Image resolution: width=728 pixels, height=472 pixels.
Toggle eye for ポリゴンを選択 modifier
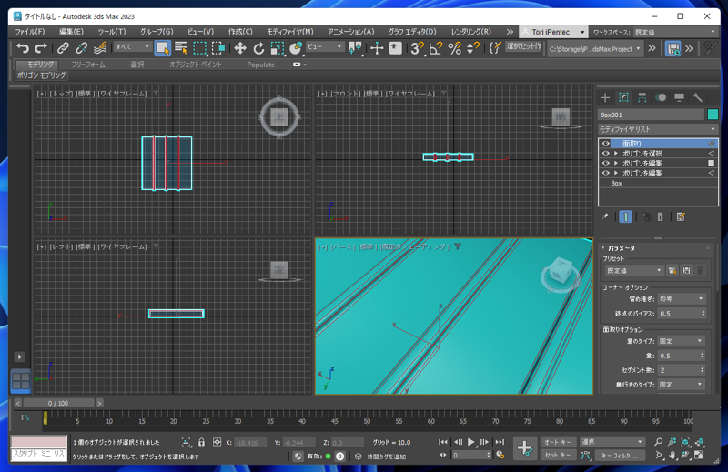click(x=605, y=153)
